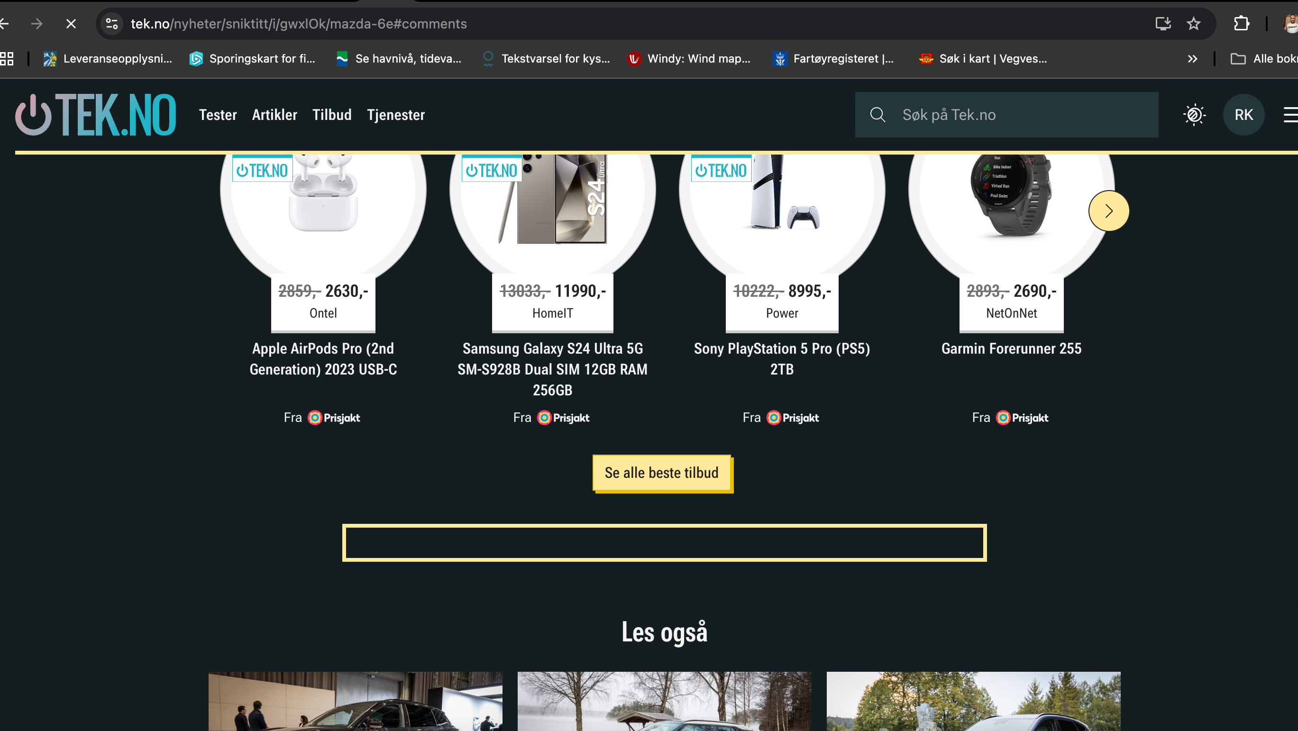1298x731 pixels.
Task: Open the hamburger menu in site header
Action: 1290,115
